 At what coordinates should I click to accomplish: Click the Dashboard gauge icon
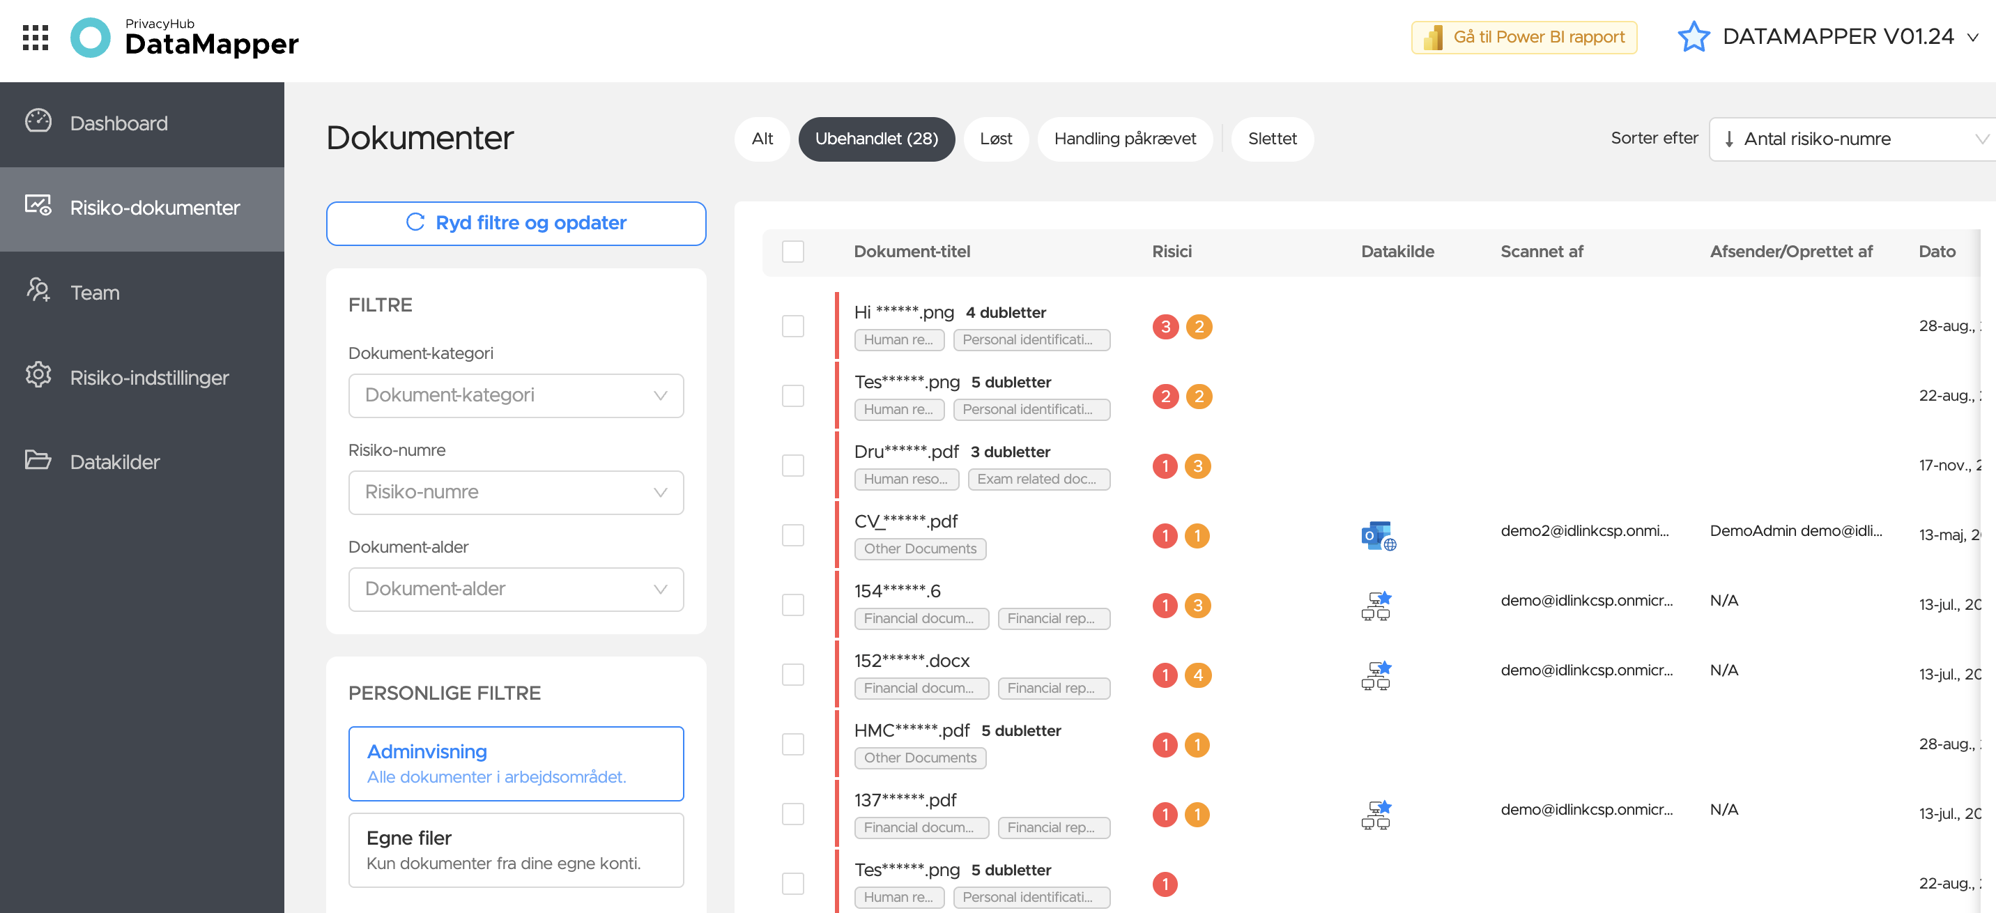[x=38, y=122]
